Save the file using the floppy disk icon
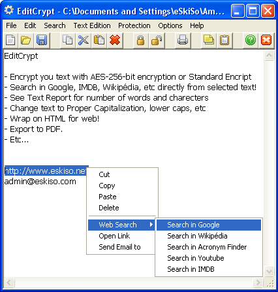This screenshot has height=292, width=278. click(x=42, y=41)
